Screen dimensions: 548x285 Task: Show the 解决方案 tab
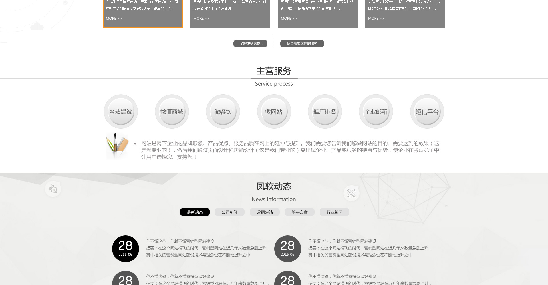pos(299,212)
